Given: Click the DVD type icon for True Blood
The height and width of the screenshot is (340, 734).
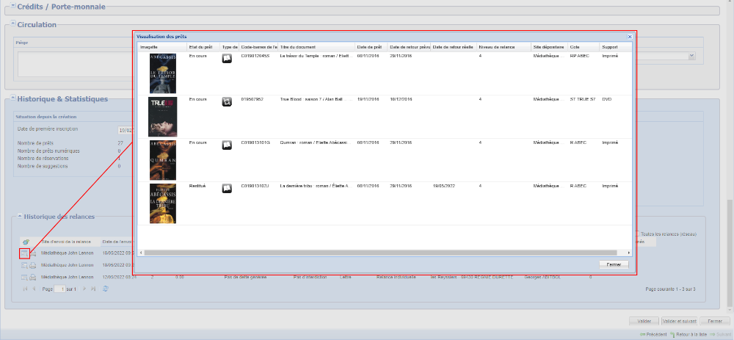Looking at the screenshot, I should click(227, 102).
